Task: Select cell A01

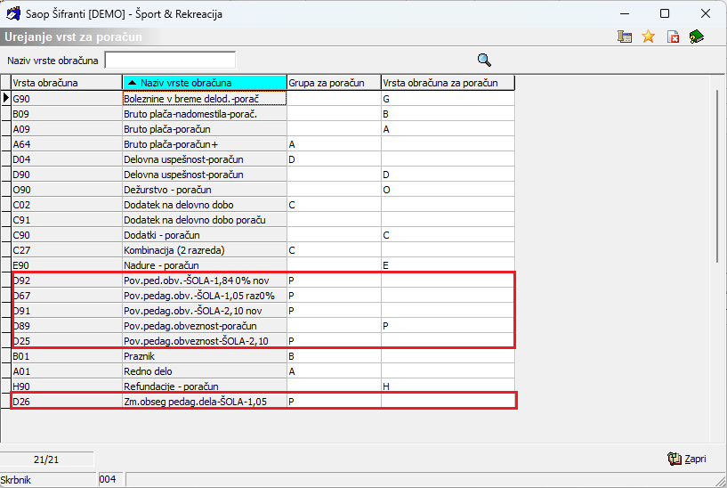Action: [67, 371]
